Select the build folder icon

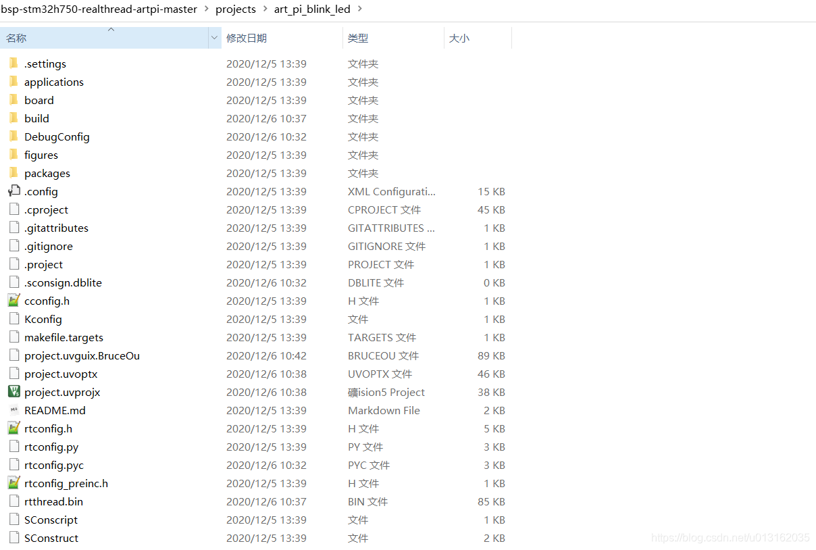point(14,118)
